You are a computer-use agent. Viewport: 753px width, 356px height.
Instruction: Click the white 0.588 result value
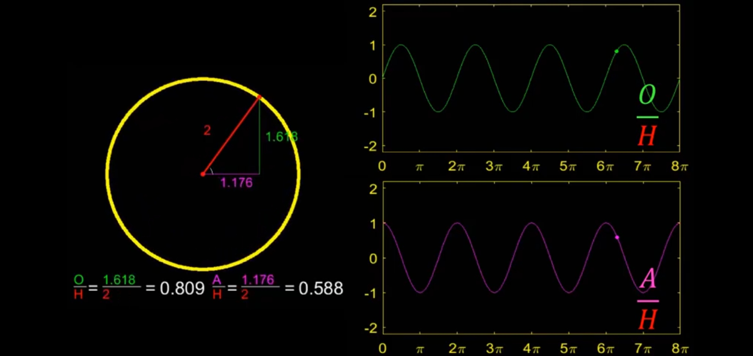tap(321, 289)
